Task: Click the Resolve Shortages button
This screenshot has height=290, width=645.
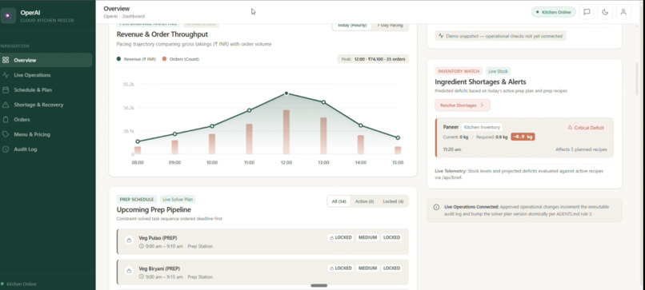Action: coord(463,105)
